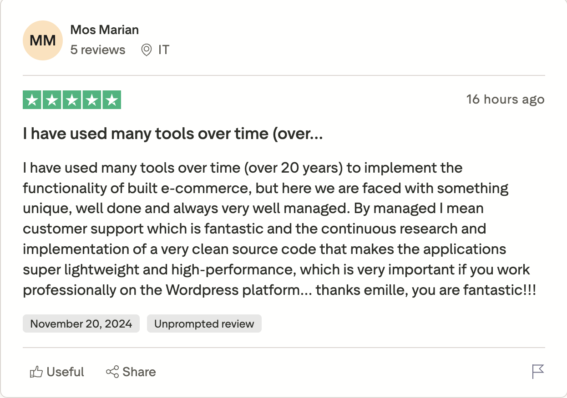Click the 16 hours ago timestamp

click(506, 99)
